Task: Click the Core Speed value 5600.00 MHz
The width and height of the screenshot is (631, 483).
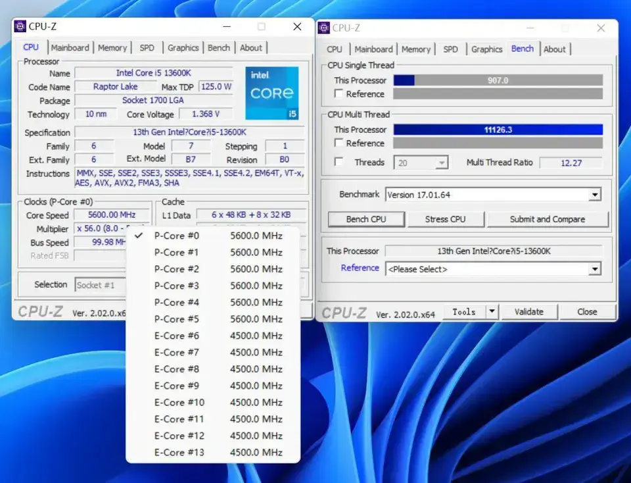Action: coord(112,215)
